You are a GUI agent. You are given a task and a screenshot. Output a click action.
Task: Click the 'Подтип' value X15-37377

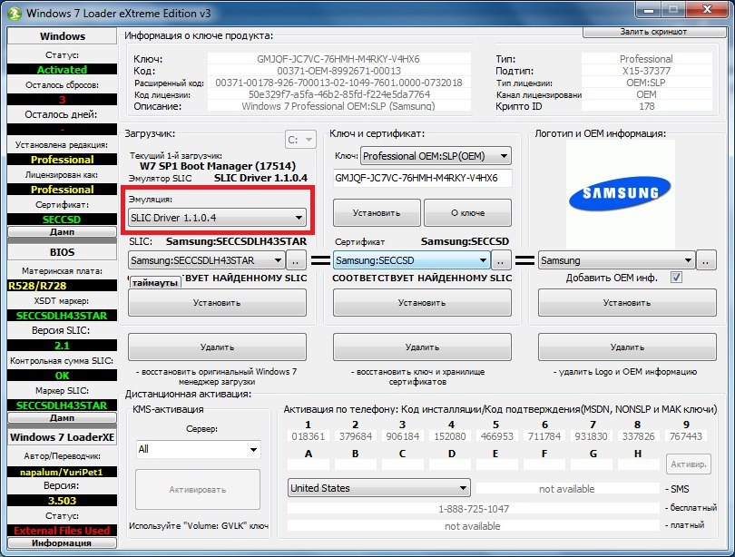(x=646, y=71)
